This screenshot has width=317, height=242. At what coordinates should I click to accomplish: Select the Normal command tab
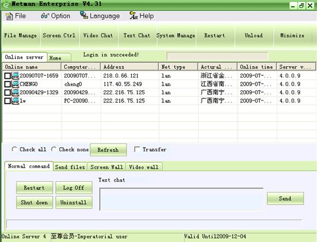coord(29,166)
